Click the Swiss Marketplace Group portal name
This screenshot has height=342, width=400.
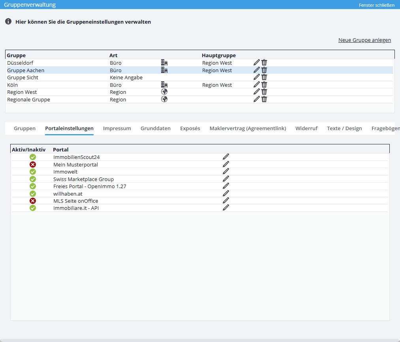pyautogui.click(x=83, y=179)
